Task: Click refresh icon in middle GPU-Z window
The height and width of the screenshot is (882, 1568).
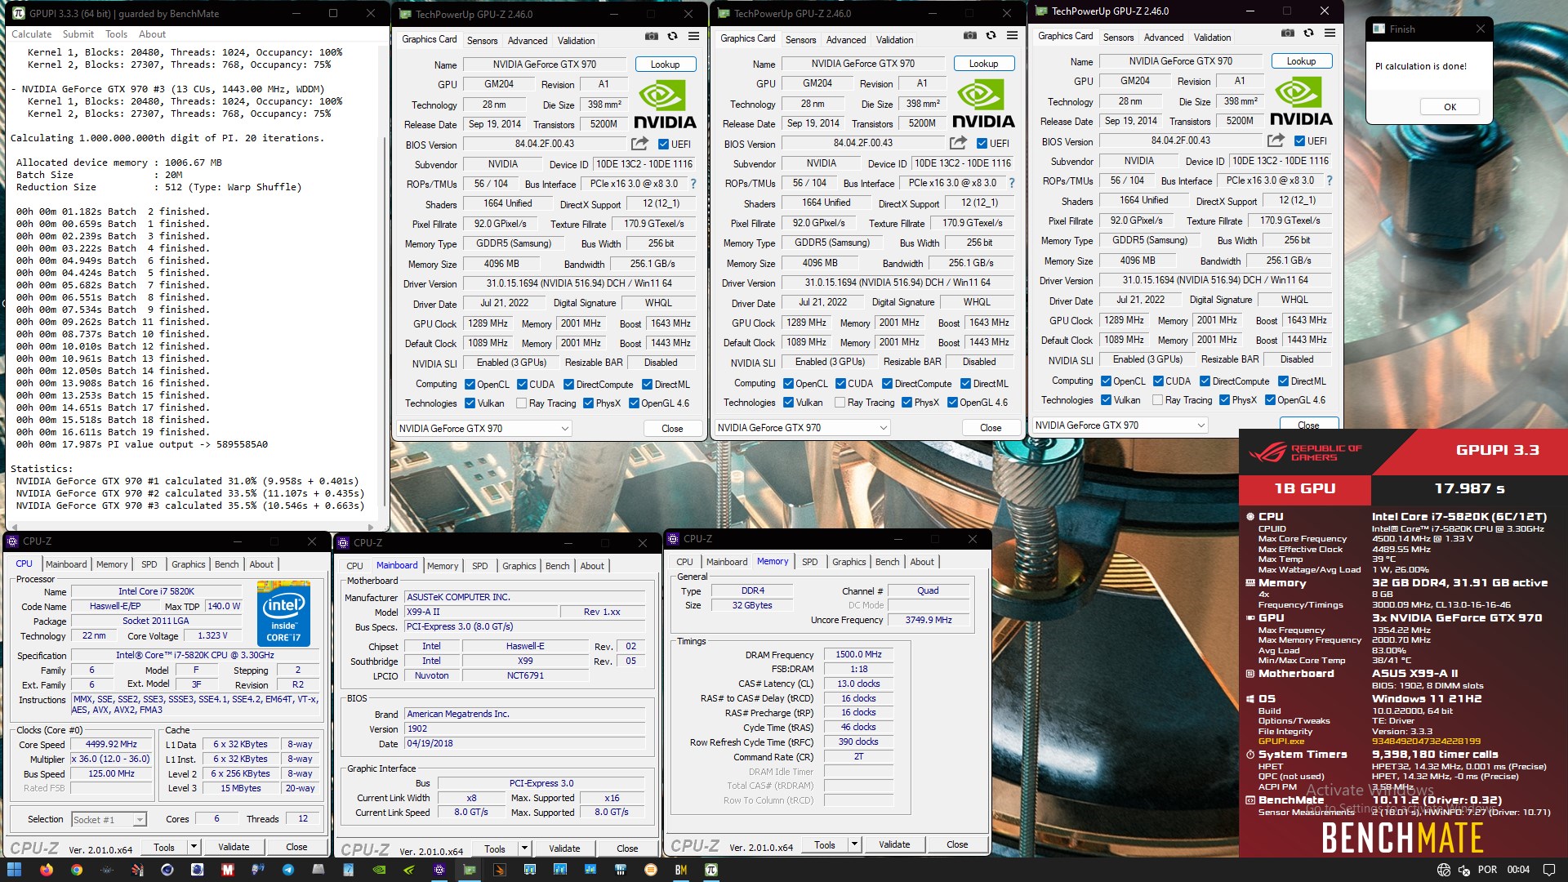Action: tap(991, 35)
